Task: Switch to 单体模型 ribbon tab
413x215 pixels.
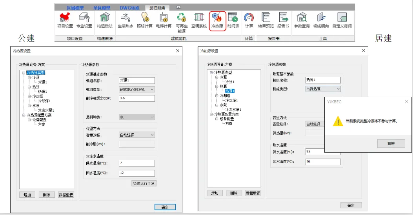Action: pos(102,8)
